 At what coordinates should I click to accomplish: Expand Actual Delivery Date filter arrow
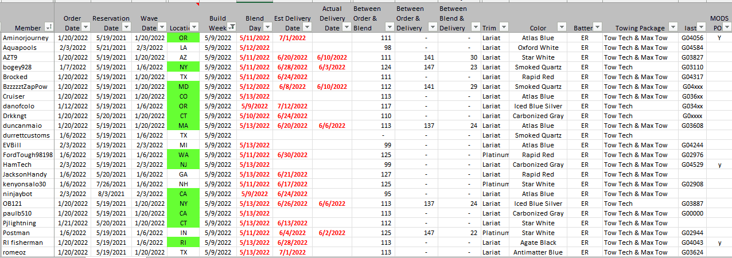click(x=345, y=28)
